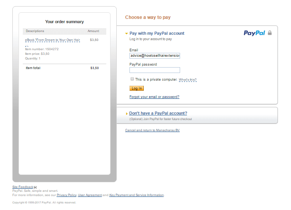Screen dimensions: 291x210
Task: Open Don't have a PayPal account link
Action: pyautogui.click(x=158, y=113)
